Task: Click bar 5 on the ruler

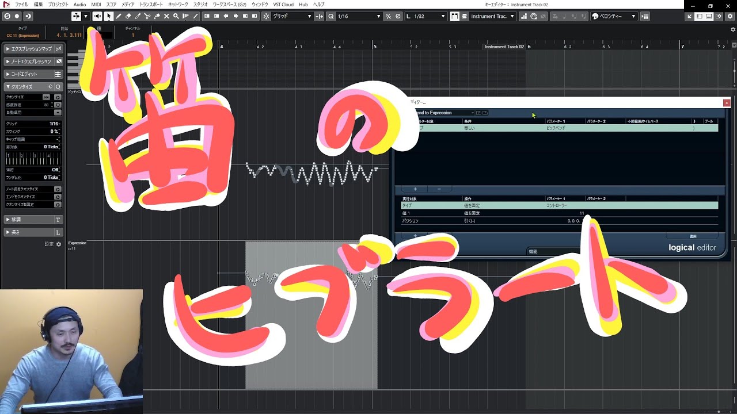Action: click(x=375, y=45)
